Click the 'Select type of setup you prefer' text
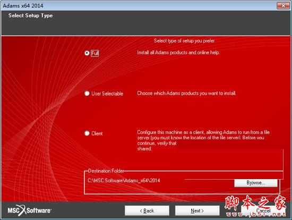Viewport: 292px width, 220px height. (184, 40)
